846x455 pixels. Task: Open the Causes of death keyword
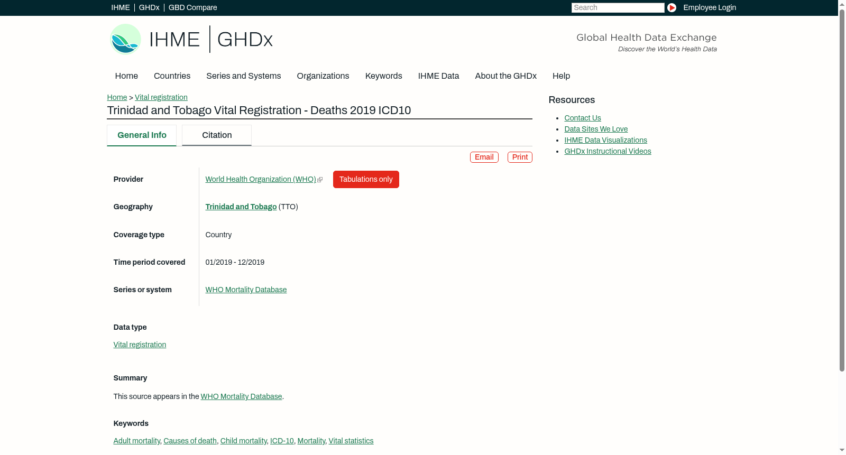tap(190, 441)
